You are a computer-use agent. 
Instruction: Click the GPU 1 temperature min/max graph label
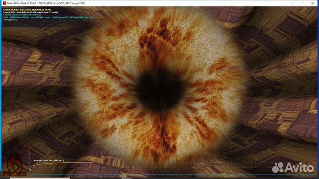tap(48, 161)
